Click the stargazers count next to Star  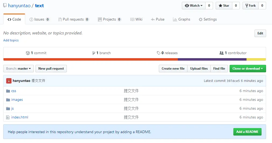pyautogui.click(x=236, y=6)
